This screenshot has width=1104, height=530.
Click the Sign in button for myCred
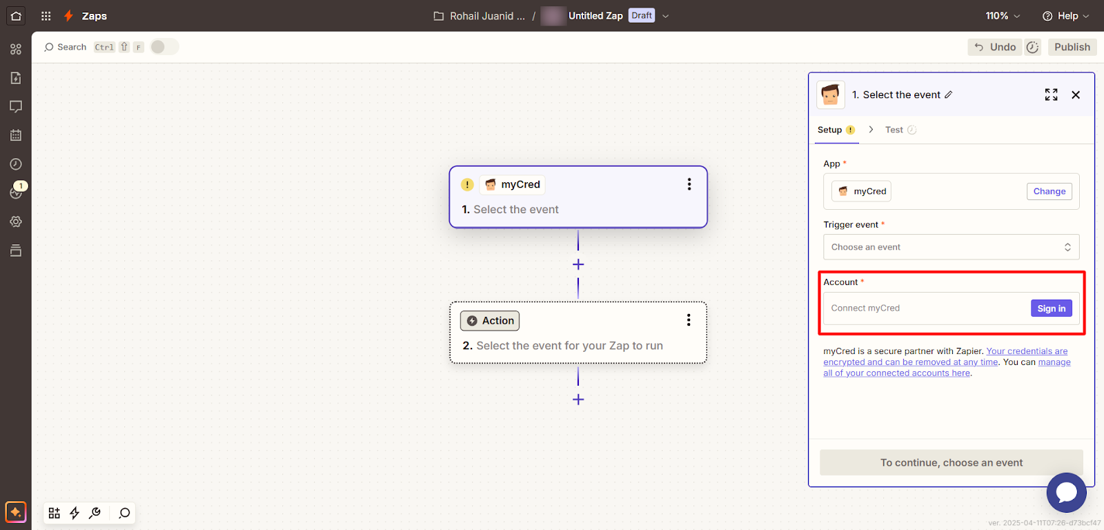coord(1051,308)
